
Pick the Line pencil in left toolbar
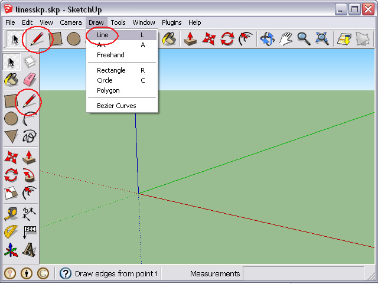coord(30,101)
